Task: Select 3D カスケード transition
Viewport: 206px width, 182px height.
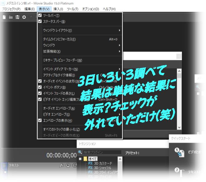Action: click(x=103, y=163)
